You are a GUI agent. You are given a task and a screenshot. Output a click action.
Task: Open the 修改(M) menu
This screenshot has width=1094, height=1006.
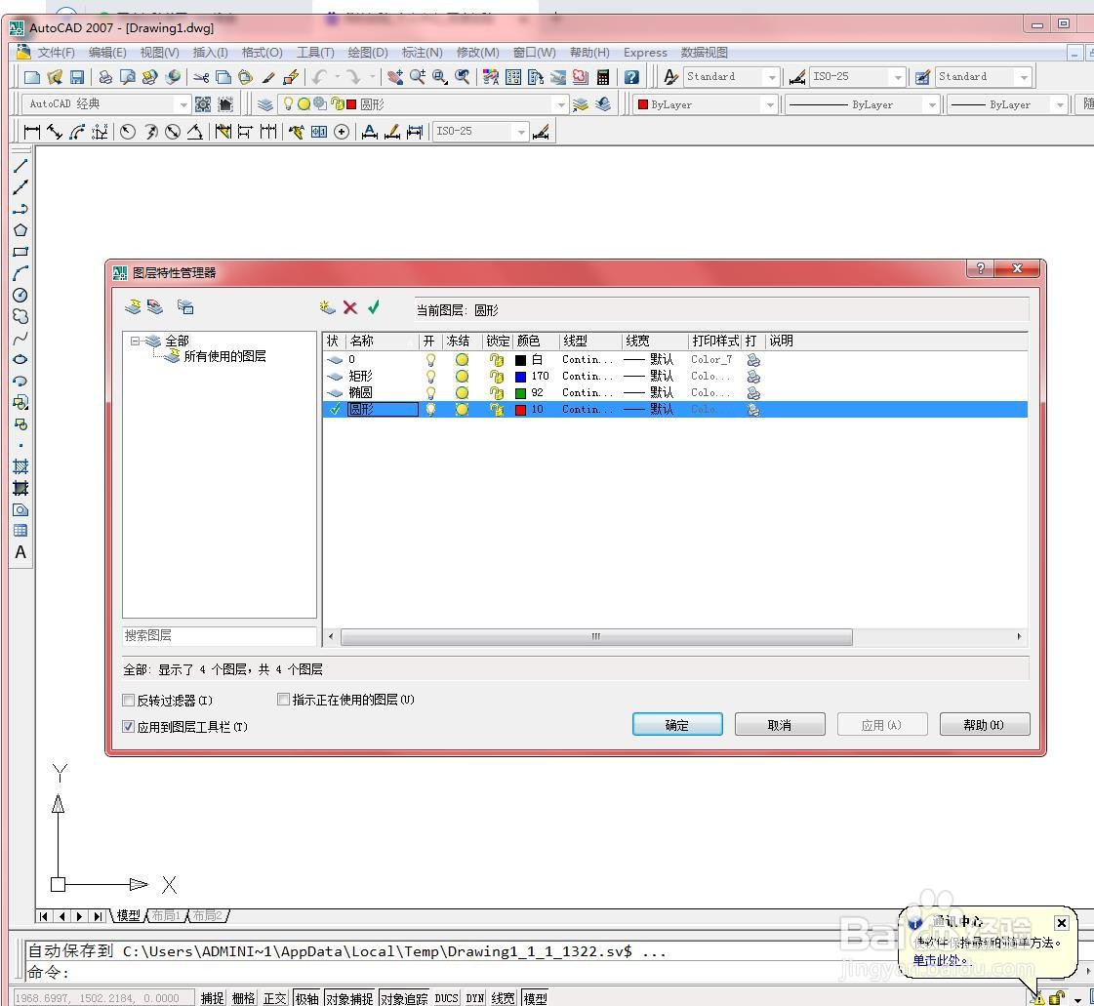pos(478,53)
